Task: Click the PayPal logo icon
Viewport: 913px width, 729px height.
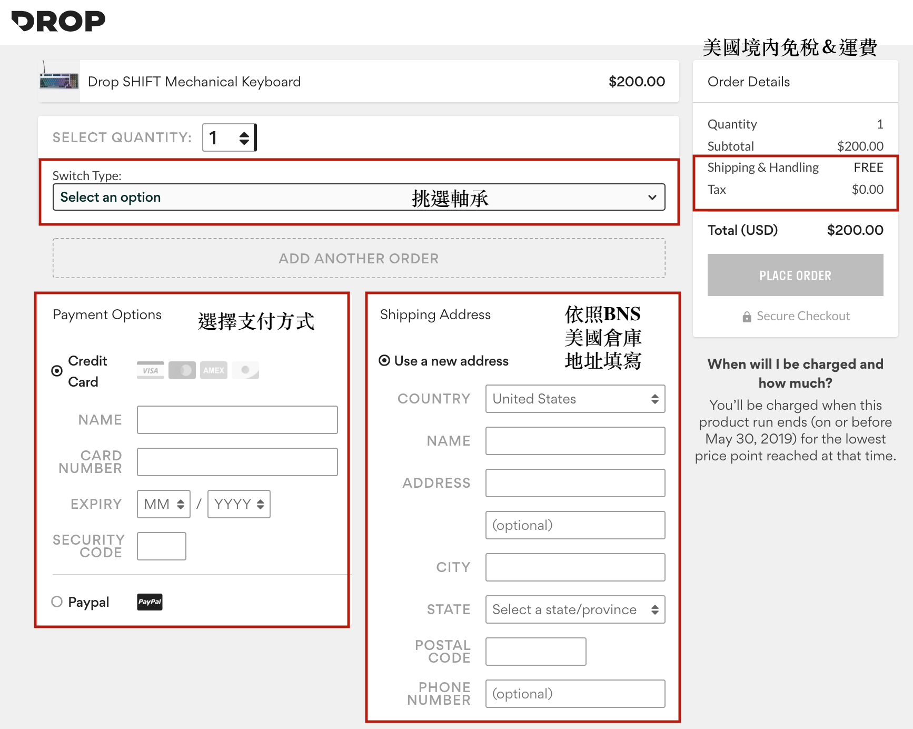Action: point(150,602)
